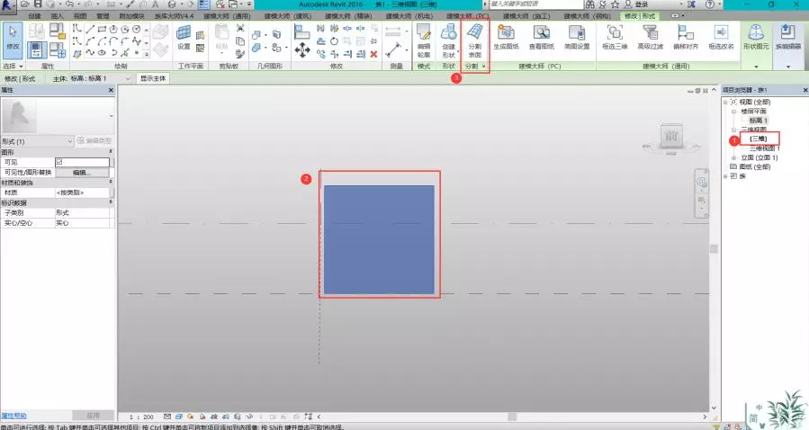Click the binoculars search icon
The width and height of the screenshot is (809, 430).
click(590, 4)
